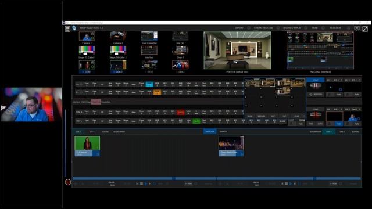The image size is (372, 209).
Task: Skip to next DDR 1 clip
Action: point(150,183)
